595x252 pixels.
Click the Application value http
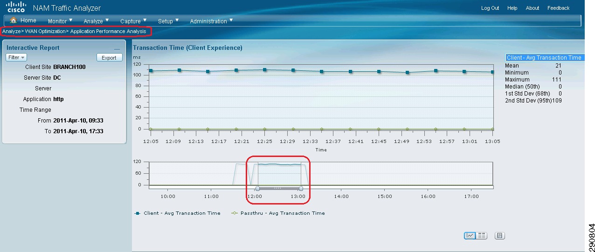(58, 99)
